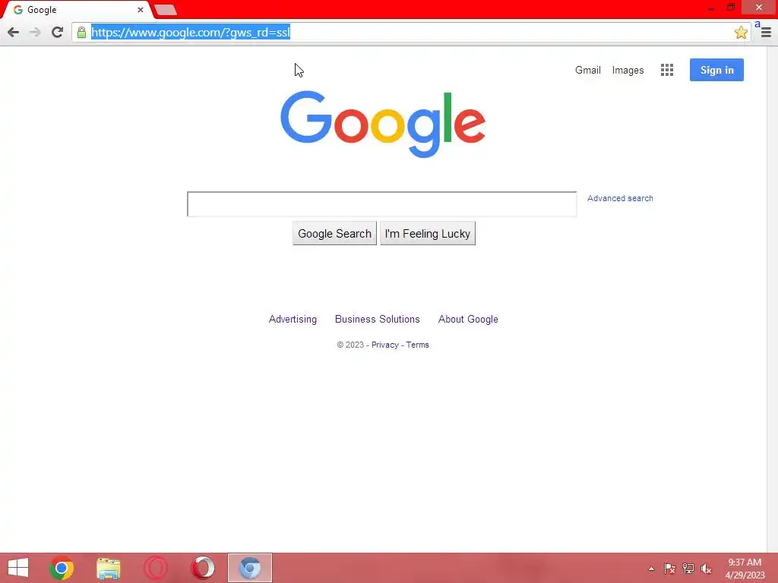
Task: Open a new tab
Action: [165, 9]
